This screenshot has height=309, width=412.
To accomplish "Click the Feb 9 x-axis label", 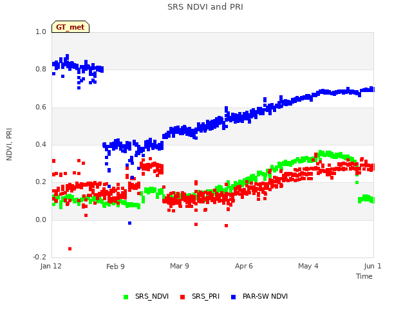I will click(115, 267).
